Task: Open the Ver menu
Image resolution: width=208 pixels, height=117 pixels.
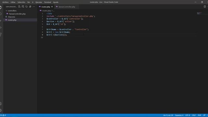Action: 29,2
